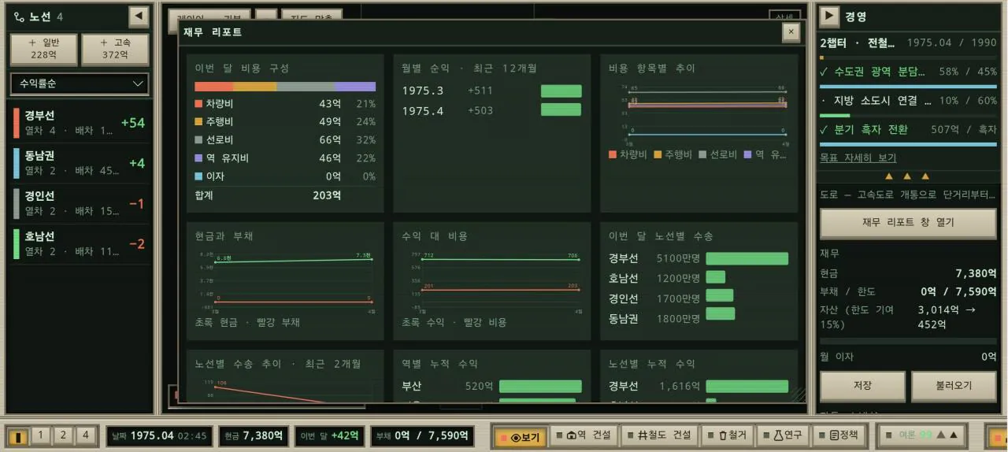
Task: Click the 수익 대 비용 chart
Action: (491, 281)
